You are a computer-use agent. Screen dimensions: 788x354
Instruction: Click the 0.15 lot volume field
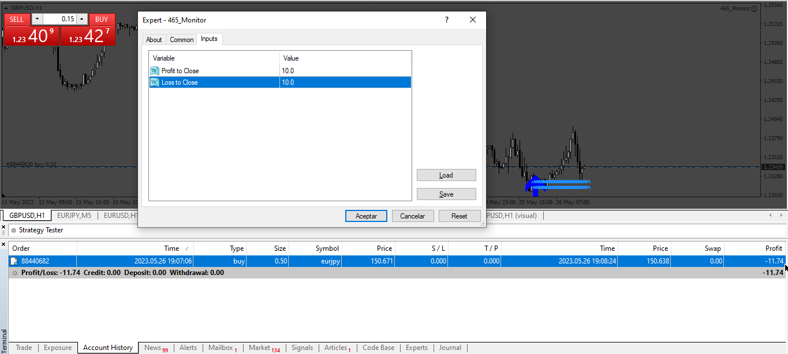click(59, 19)
